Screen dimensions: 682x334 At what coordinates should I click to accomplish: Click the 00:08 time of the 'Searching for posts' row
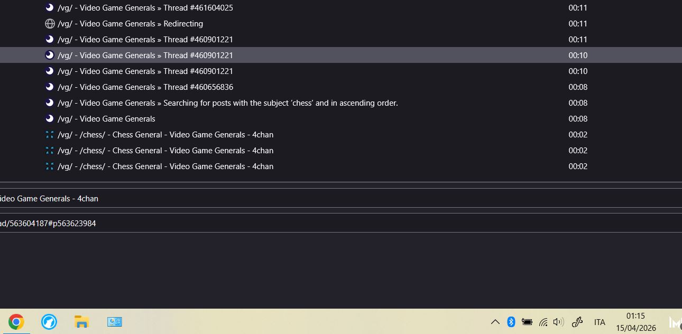[578, 103]
